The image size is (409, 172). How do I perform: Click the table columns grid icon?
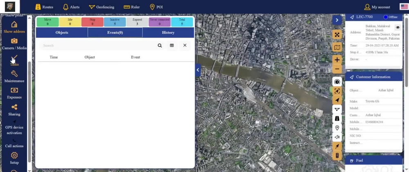[172, 46]
